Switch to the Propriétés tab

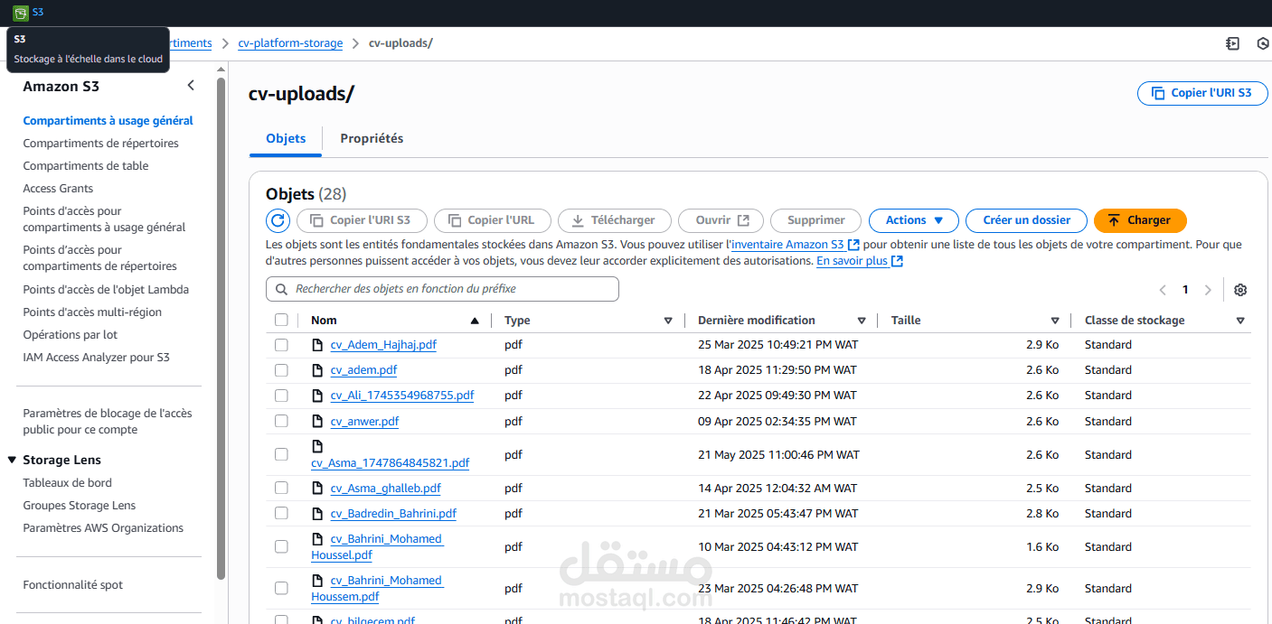tap(372, 138)
